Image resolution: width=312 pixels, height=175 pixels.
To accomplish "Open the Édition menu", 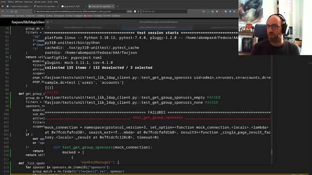I will [x=11, y=2].
